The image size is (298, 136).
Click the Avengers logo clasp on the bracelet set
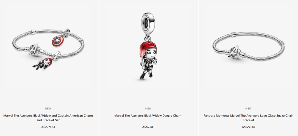coord(34,50)
